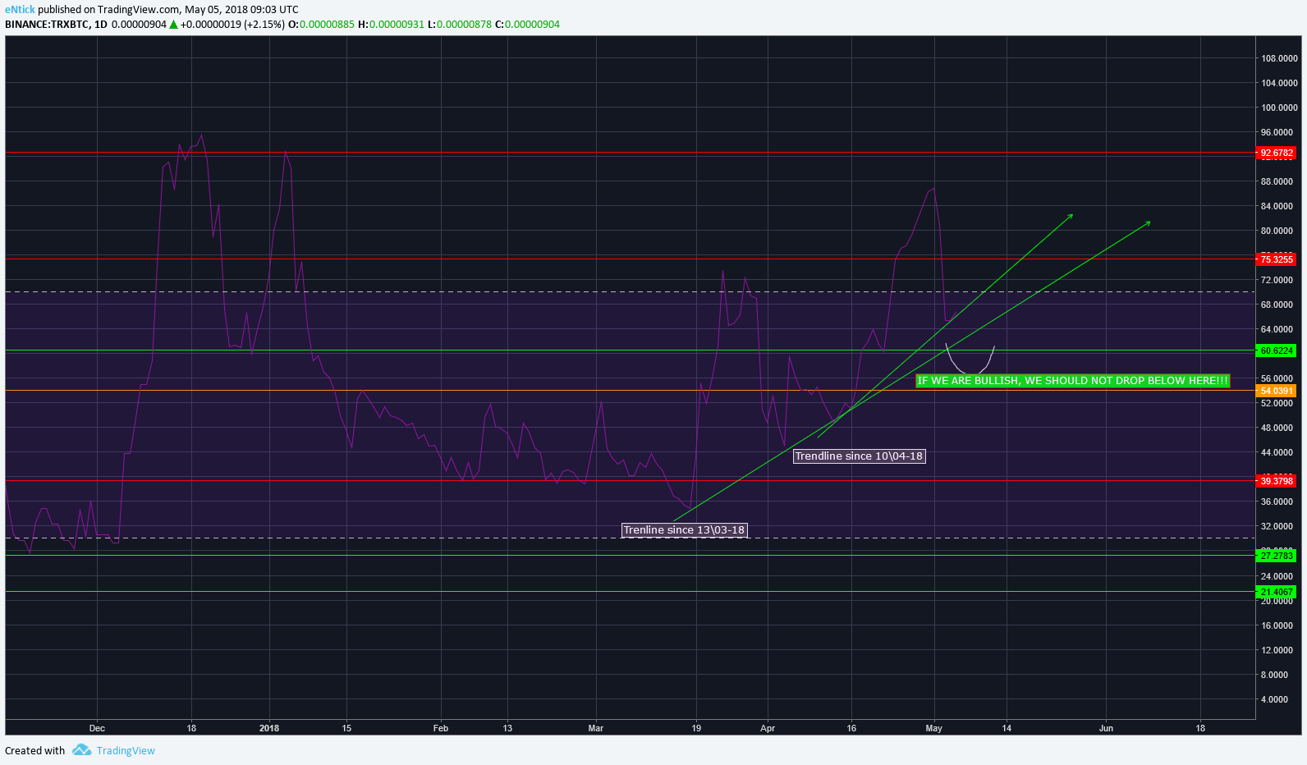Screen dimensions: 1307x765
Task: Click the 'IF WE ARE BULLISH' green note
Action: pyautogui.click(x=1073, y=380)
